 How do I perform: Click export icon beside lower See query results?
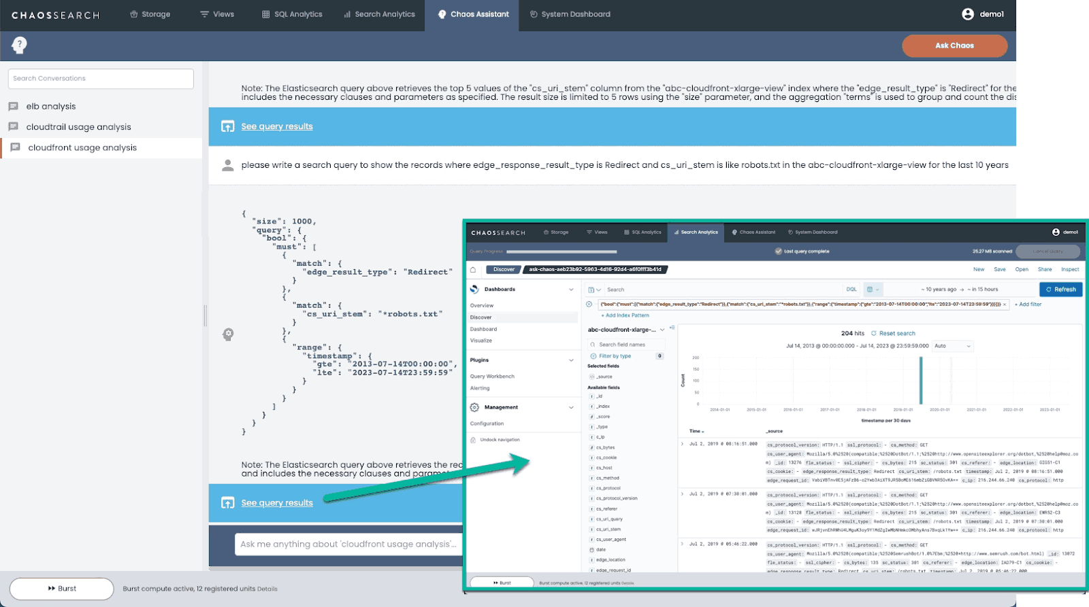pos(228,503)
